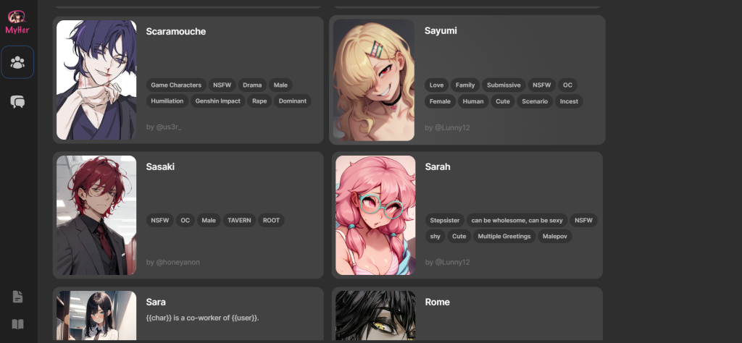Select the Sasaki portrait thumbnail
The width and height of the screenshot is (742, 343).
click(x=96, y=216)
